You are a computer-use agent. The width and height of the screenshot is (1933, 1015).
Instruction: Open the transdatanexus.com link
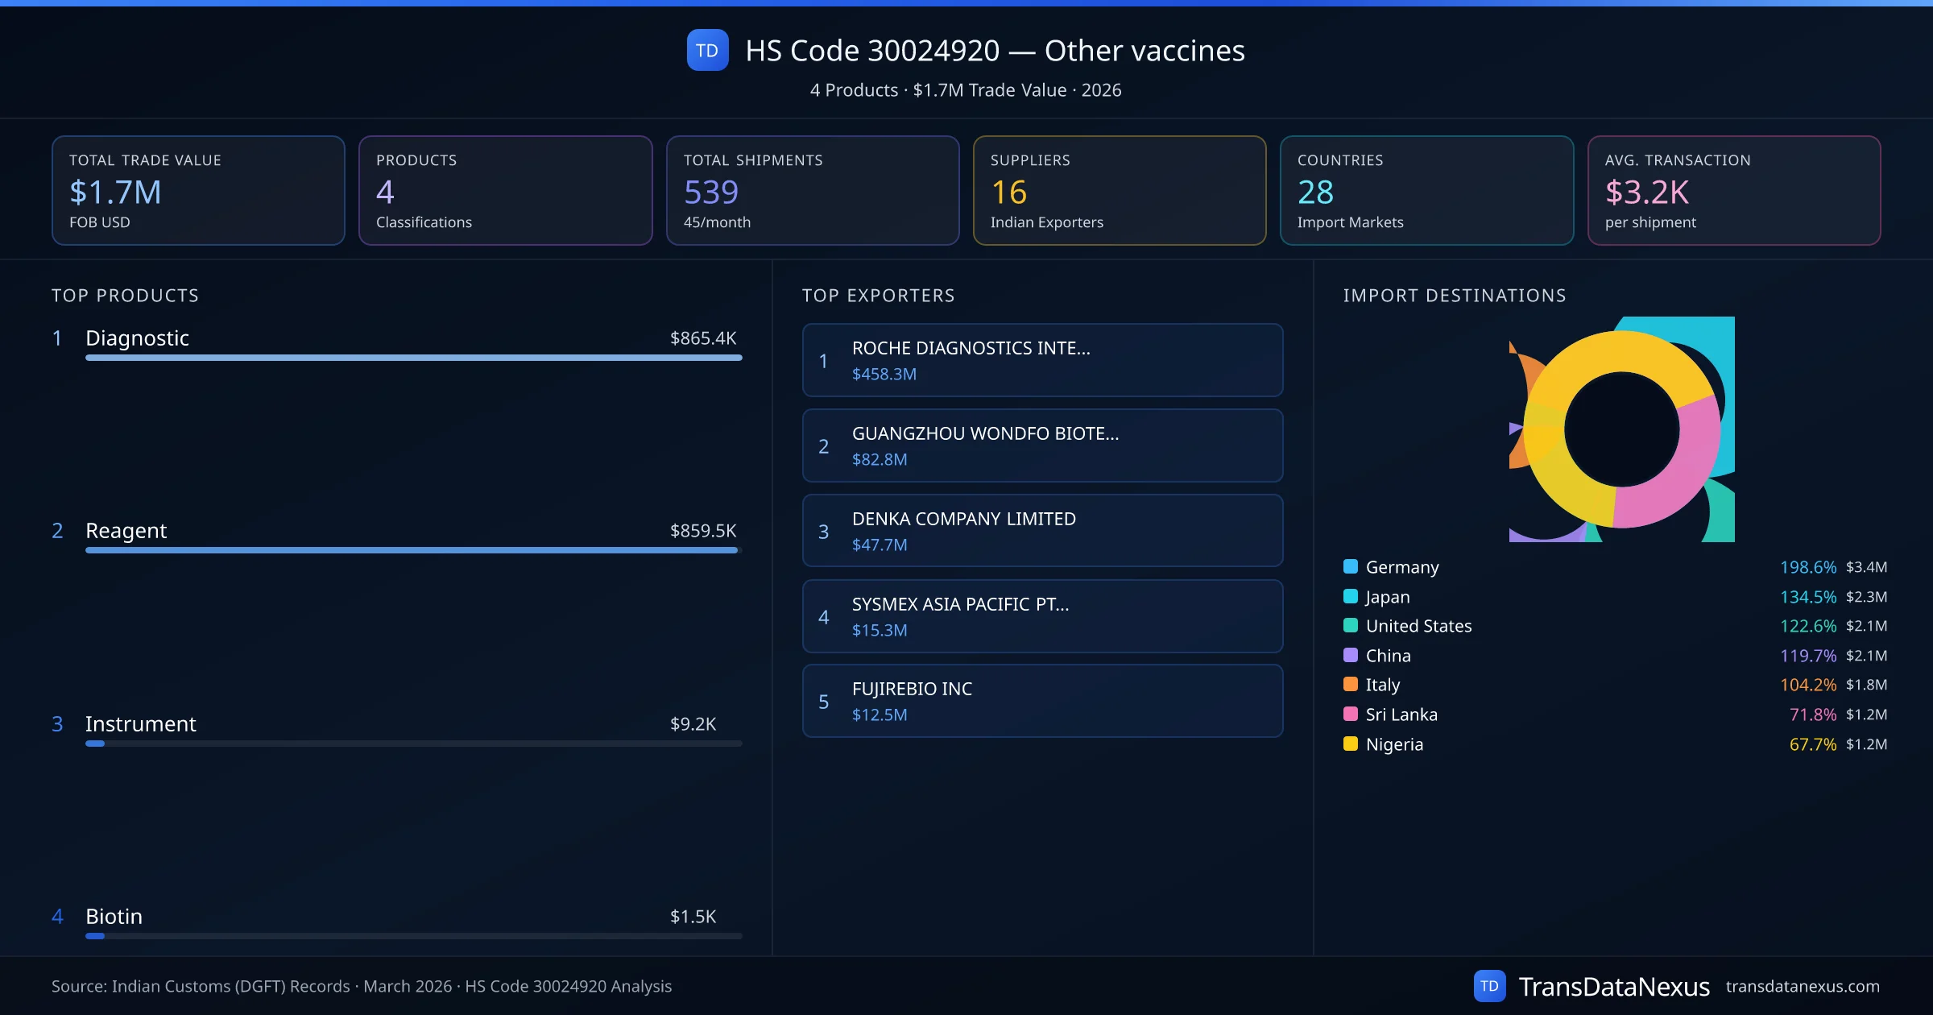(1802, 986)
